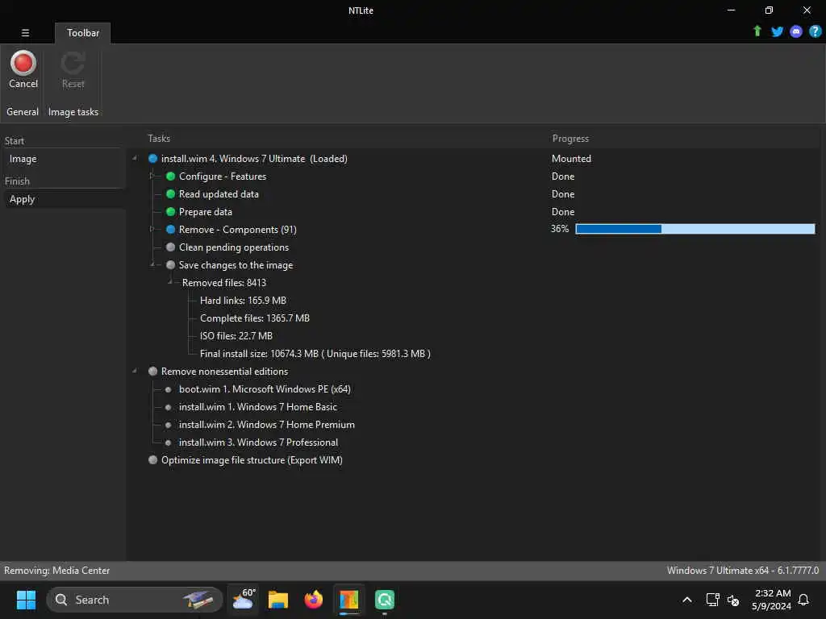Select the Toolbar tab
This screenshot has height=619, width=826.
click(x=83, y=32)
